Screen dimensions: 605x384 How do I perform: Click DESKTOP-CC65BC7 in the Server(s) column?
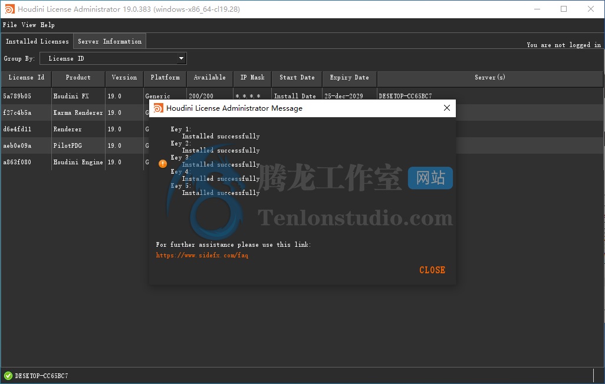point(405,96)
